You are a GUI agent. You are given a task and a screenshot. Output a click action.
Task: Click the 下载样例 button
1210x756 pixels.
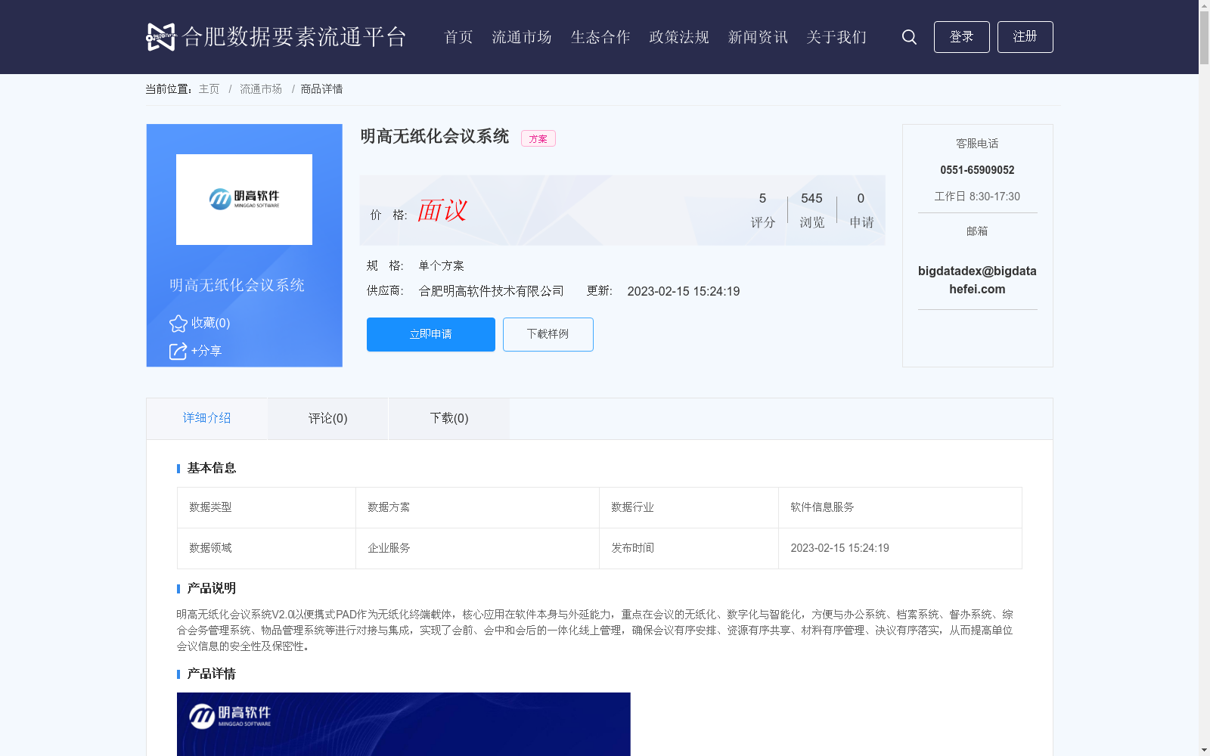pos(548,334)
